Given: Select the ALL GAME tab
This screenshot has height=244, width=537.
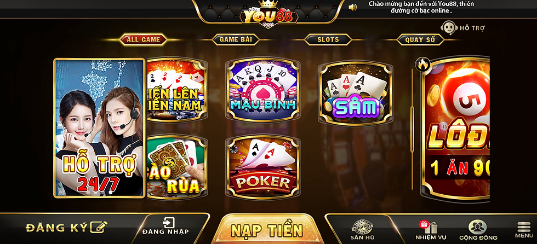Looking at the screenshot, I should (x=143, y=39).
